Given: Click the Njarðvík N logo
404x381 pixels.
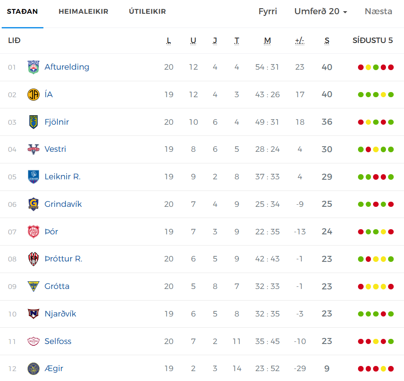Looking at the screenshot, I should 34,314.
